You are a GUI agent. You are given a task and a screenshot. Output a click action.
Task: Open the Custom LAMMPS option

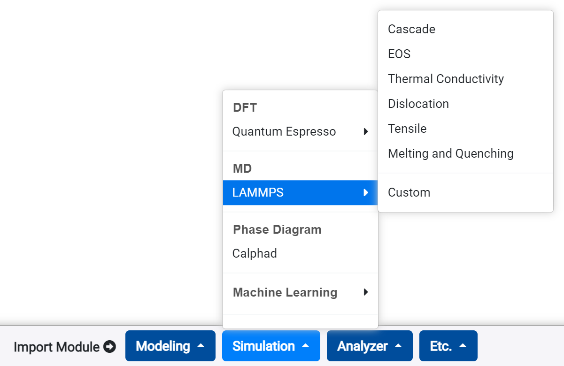point(409,192)
